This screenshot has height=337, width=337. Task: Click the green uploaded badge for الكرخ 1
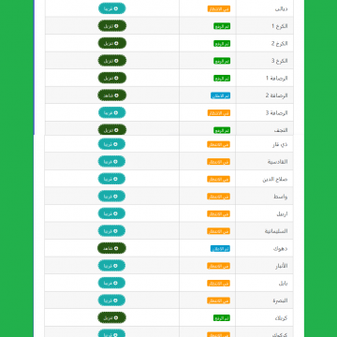(222, 26)
